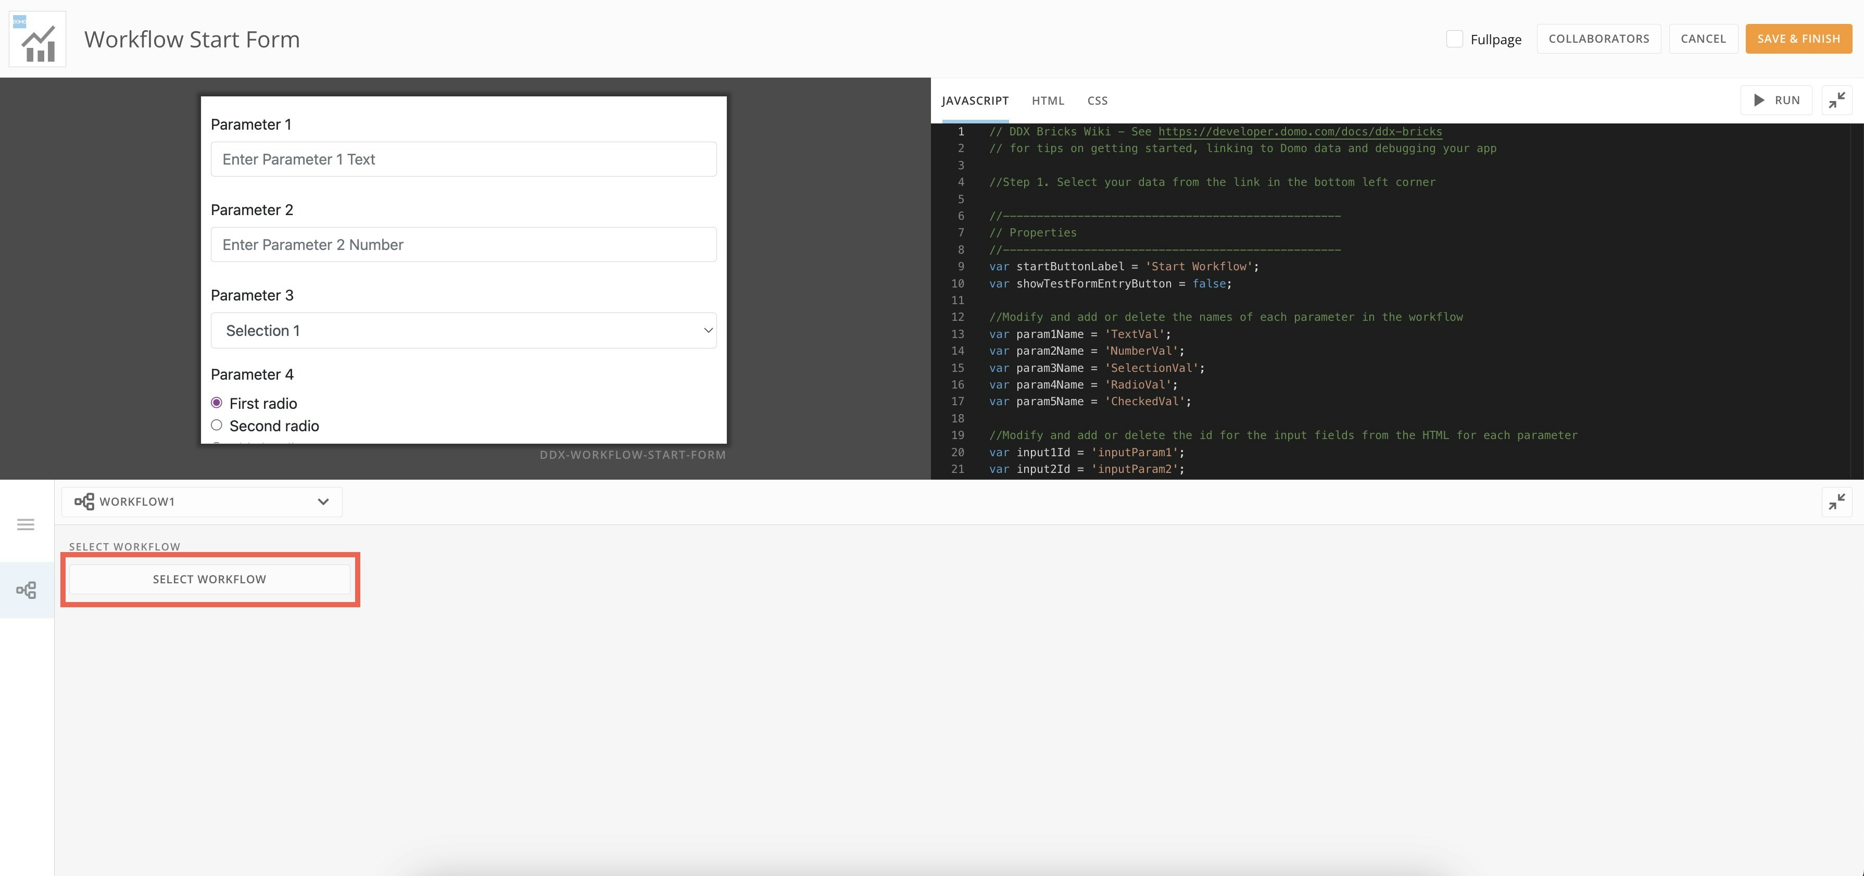The image size is (1864, 876).
Task: Collapse the code editor panel
Action: coord(1837,100)
